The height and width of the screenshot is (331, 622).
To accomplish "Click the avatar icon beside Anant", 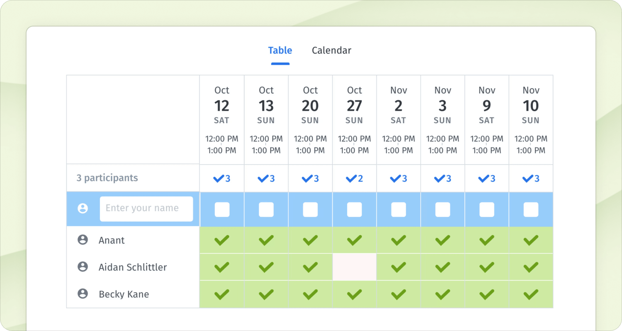I will [x=83, y=240].
